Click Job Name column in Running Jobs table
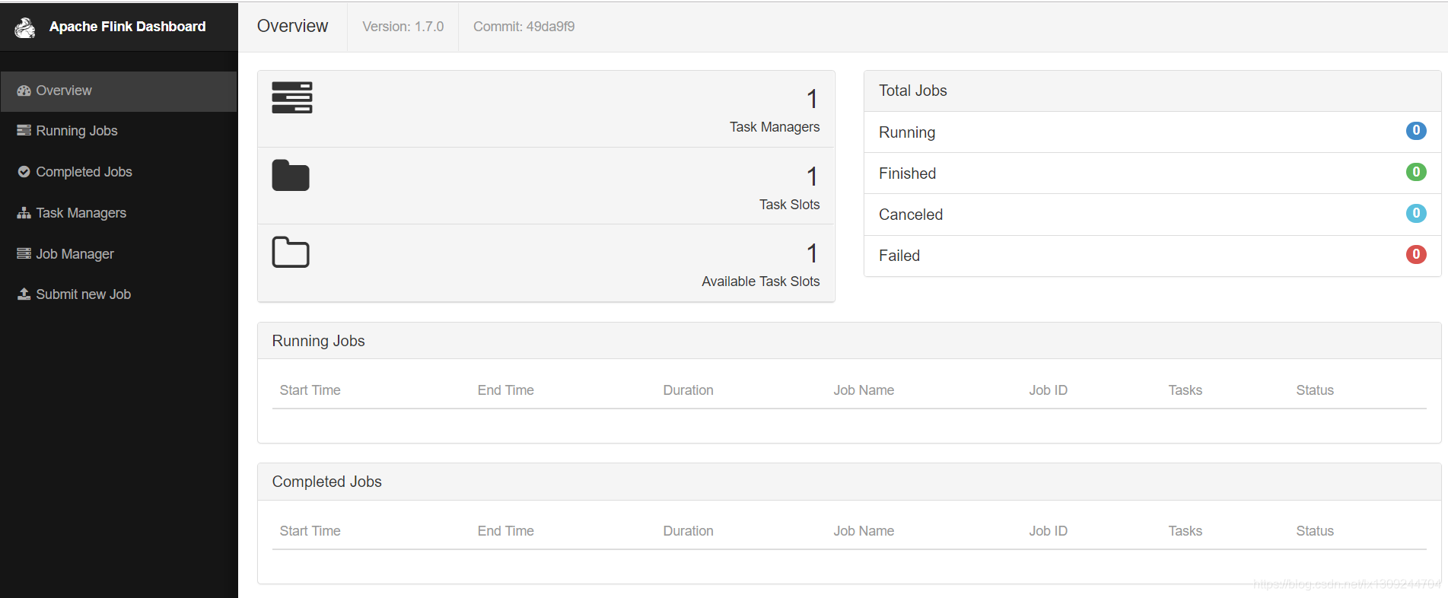The height and width of the screenshot is (598, 1448). point(864,390)
